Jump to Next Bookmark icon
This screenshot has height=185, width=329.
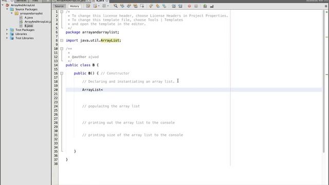[158, 6]
